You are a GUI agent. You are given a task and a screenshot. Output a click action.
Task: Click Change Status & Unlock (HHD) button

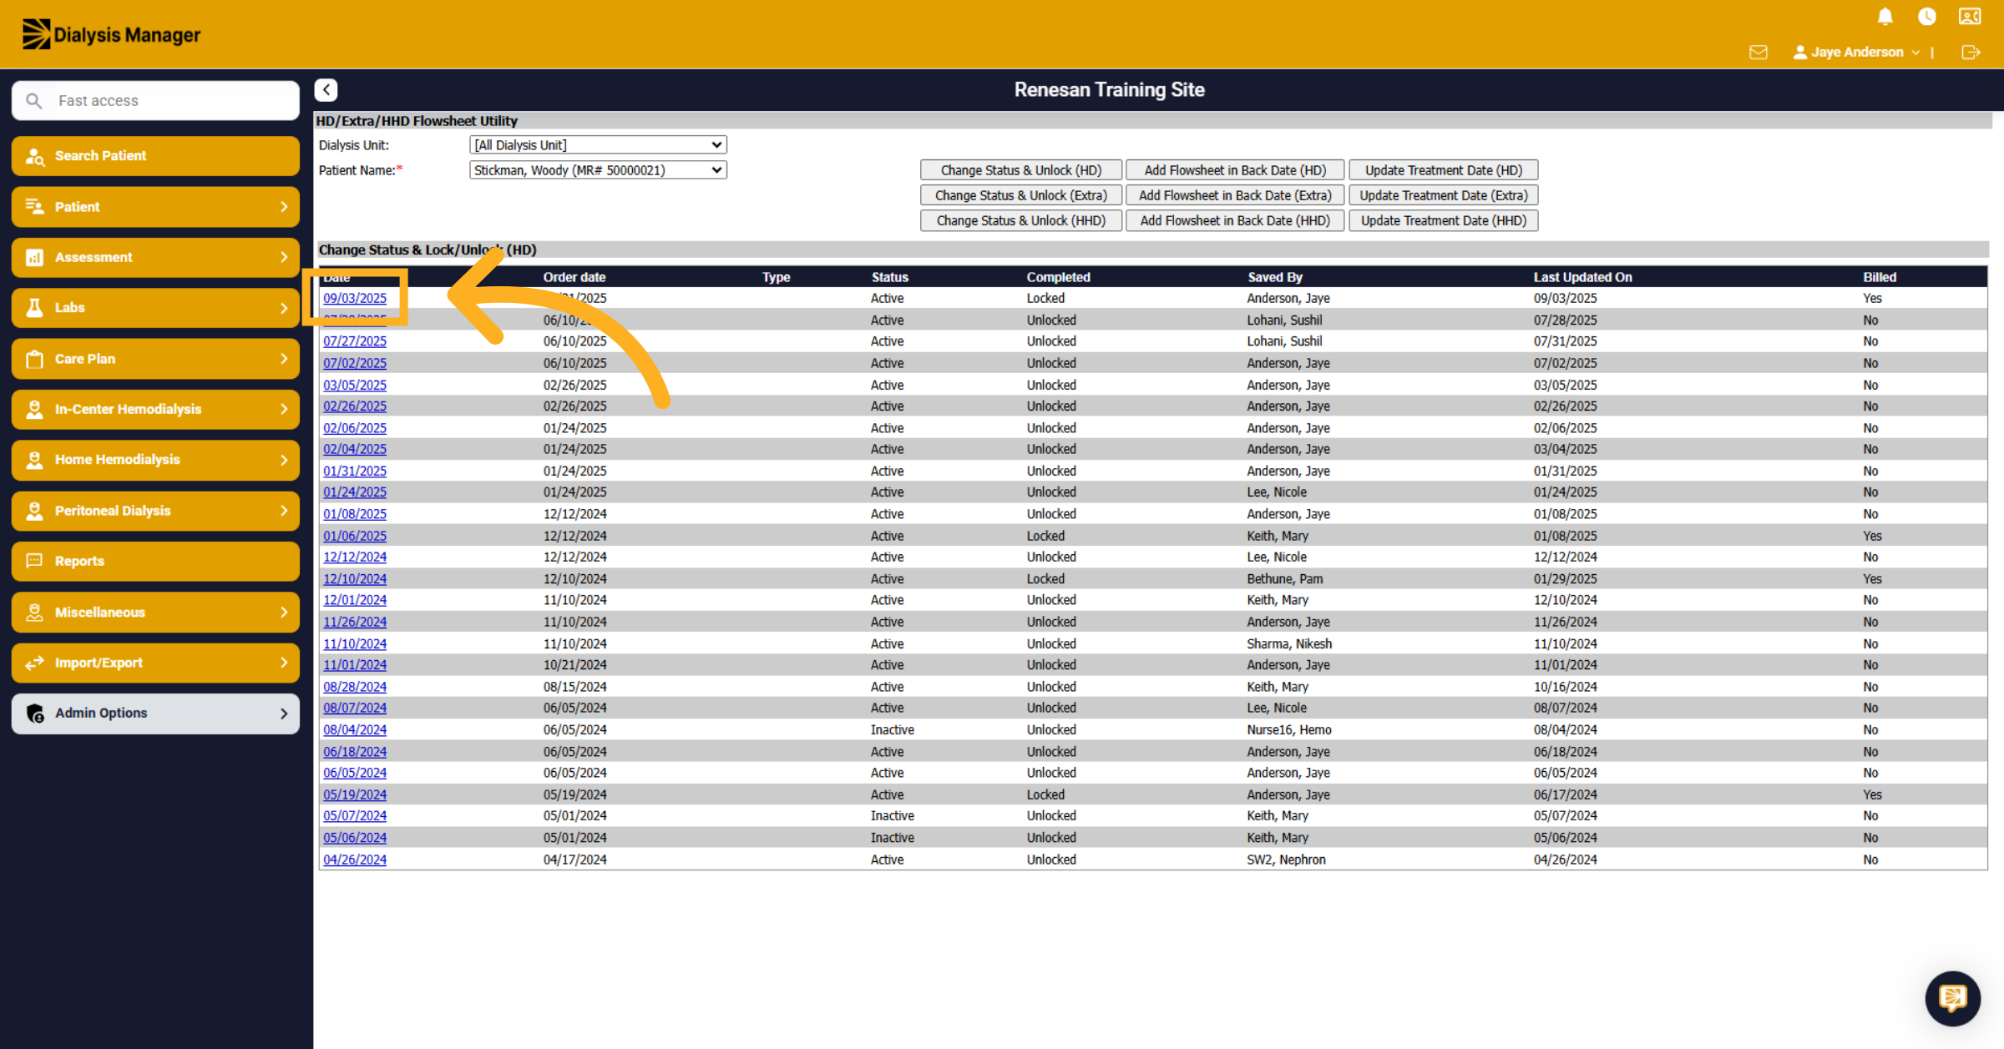(1020, 220)
